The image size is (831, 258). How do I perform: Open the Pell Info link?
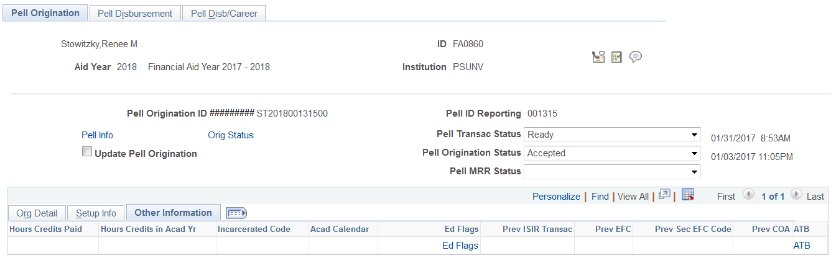point(97,135)
